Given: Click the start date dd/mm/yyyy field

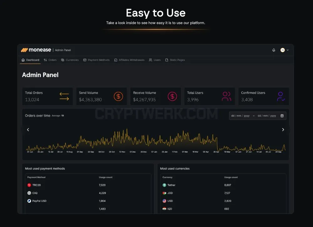Looking at the screenshot, I should pyautogui.click(x=240, y=116).
